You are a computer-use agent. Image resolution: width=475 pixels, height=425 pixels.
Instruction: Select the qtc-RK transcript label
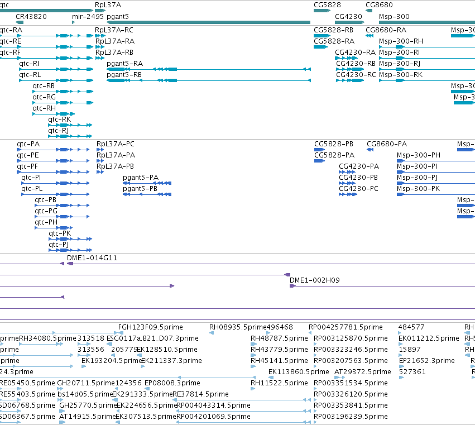[x=59, y=120]
